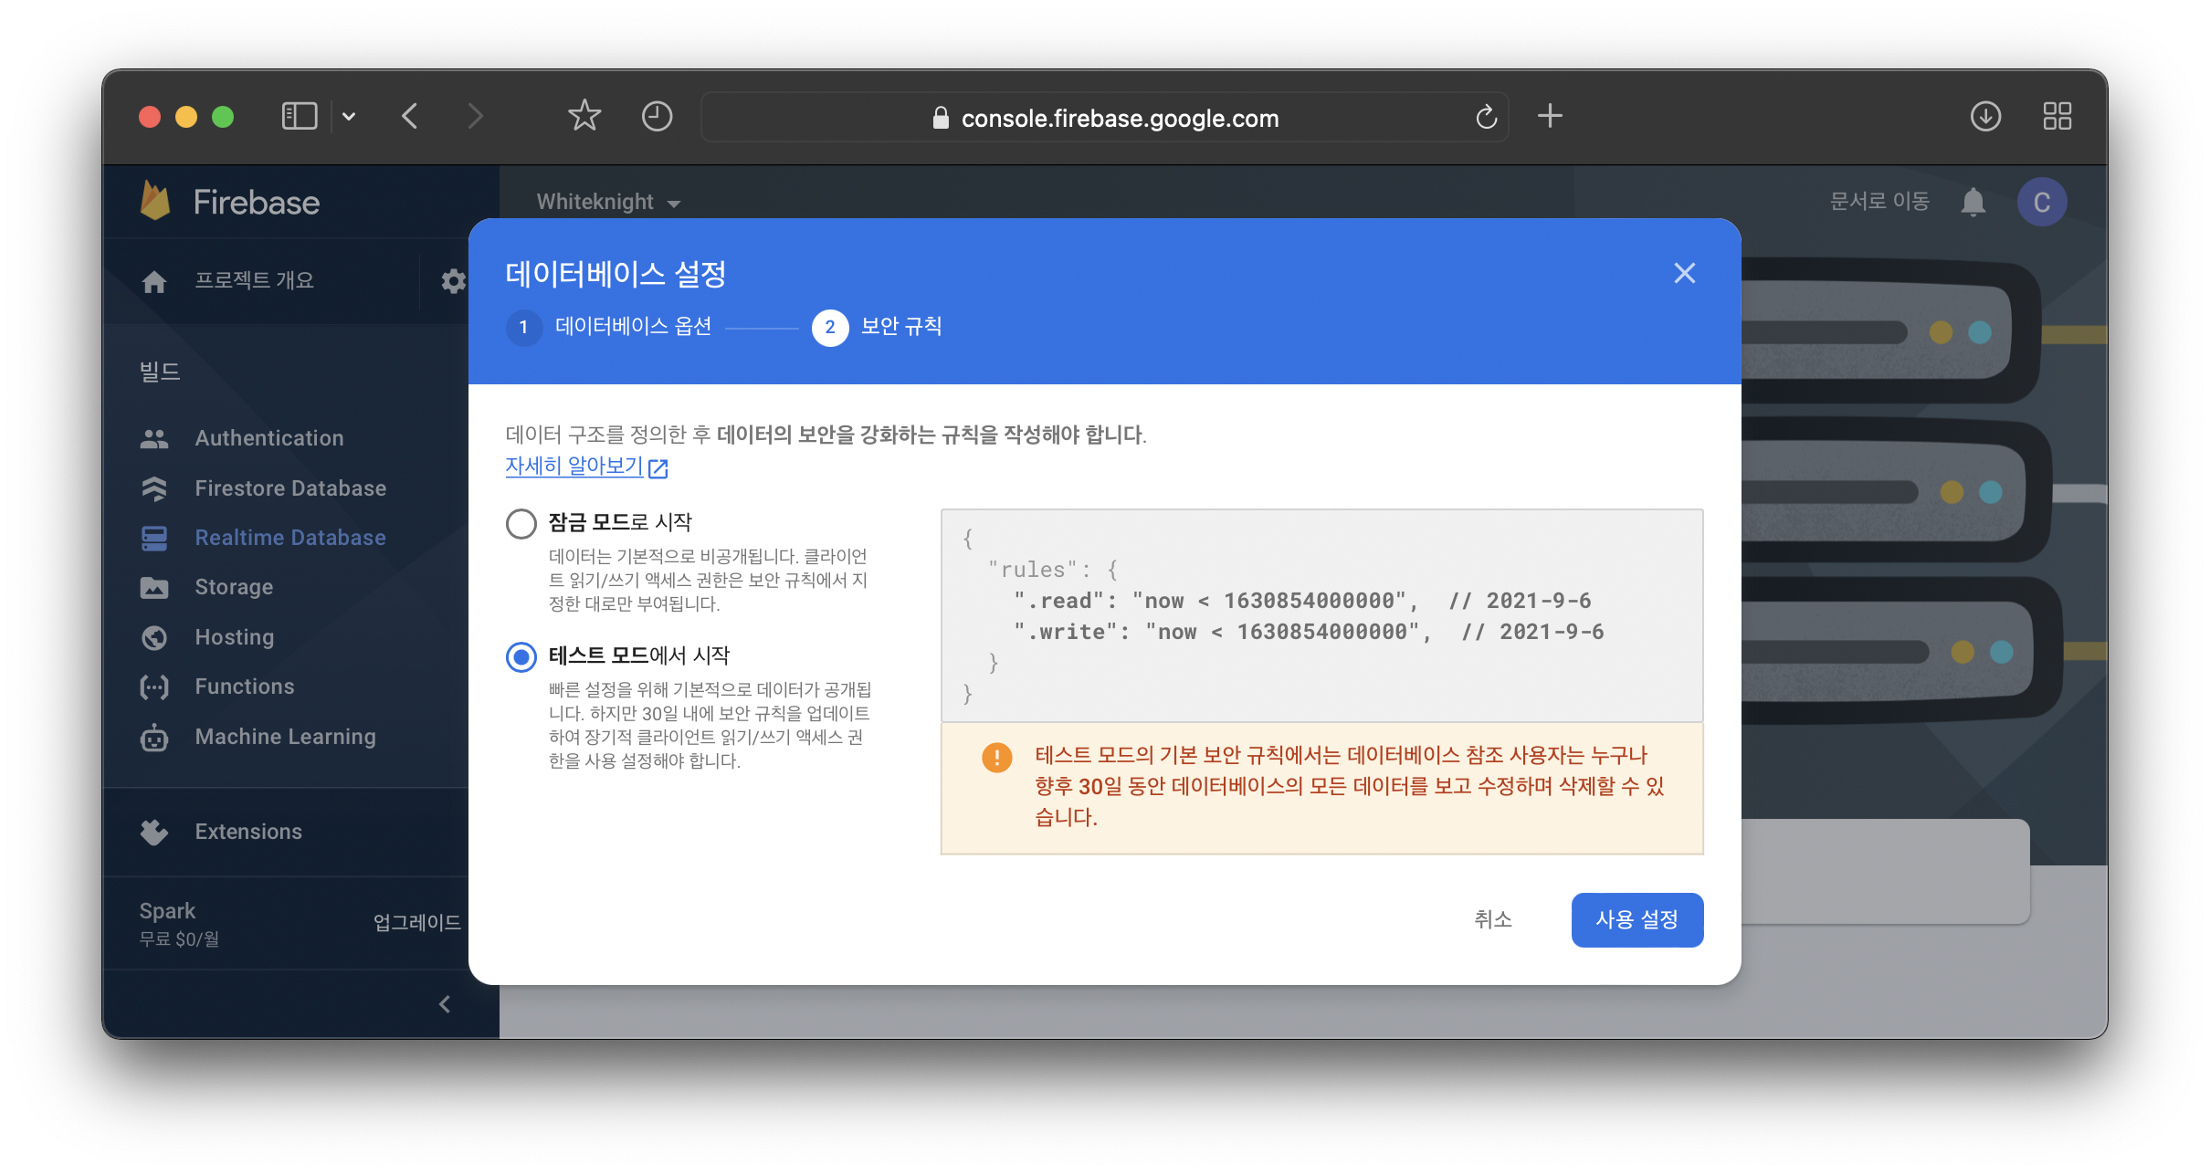
Task: Reload the page with refresh icon
Action: 1487,117
